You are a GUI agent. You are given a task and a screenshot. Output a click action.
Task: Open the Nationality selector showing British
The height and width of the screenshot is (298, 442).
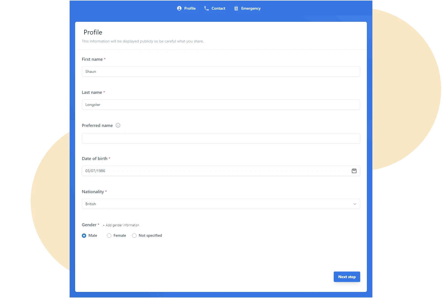[221, 204]
